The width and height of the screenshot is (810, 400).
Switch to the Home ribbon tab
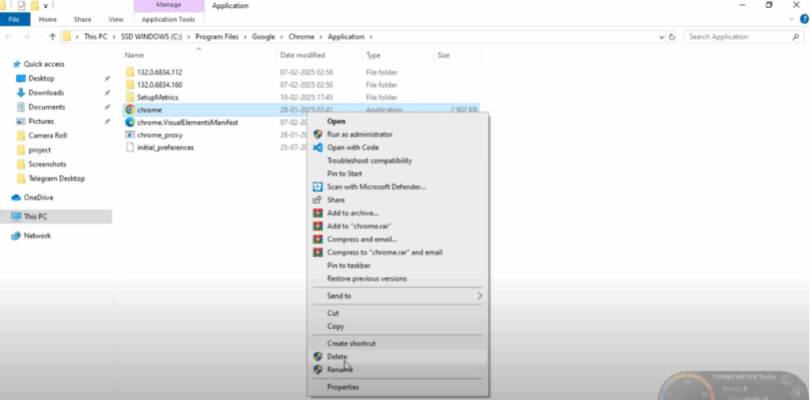point(47,19)
